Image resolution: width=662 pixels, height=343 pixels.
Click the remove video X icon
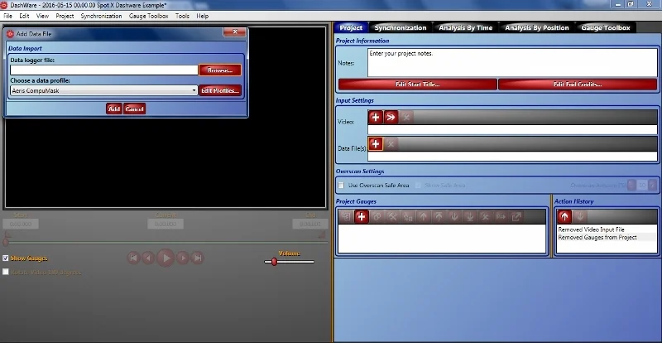(x=406, y=117)
